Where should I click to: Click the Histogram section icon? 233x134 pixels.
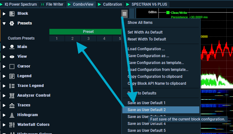[x=12, y=115]
